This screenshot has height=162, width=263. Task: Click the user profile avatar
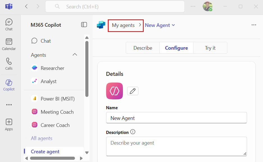(207, 6)
